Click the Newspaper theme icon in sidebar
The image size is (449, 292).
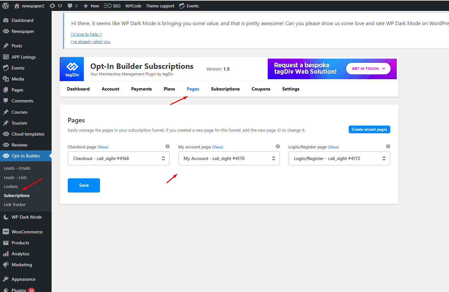[6, 31]
